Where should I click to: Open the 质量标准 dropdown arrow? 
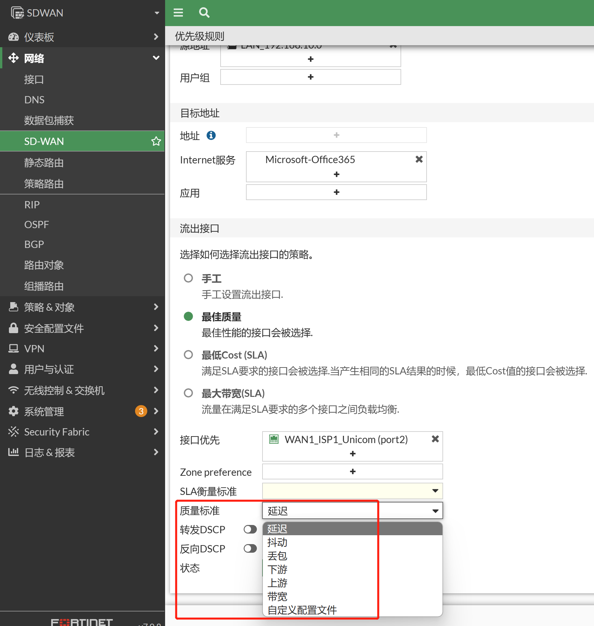pyautogui.click(x=435, y=511)
